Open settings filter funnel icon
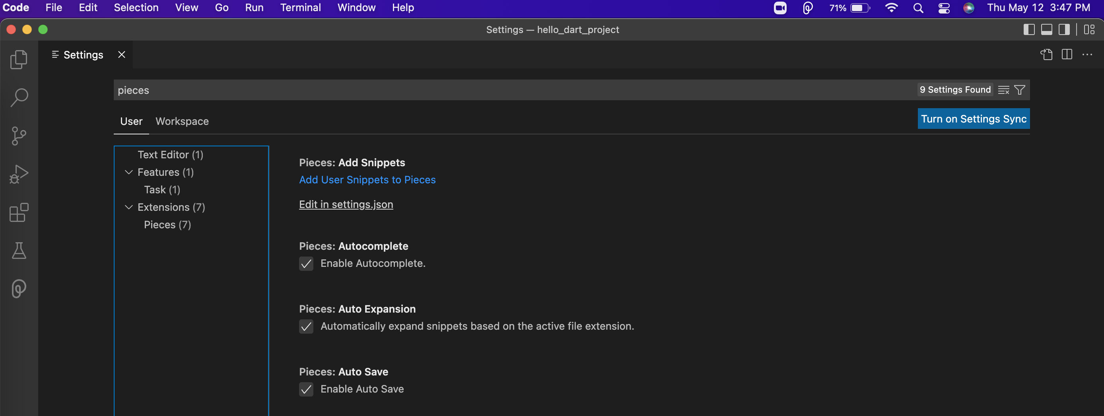 [1020, 90]
